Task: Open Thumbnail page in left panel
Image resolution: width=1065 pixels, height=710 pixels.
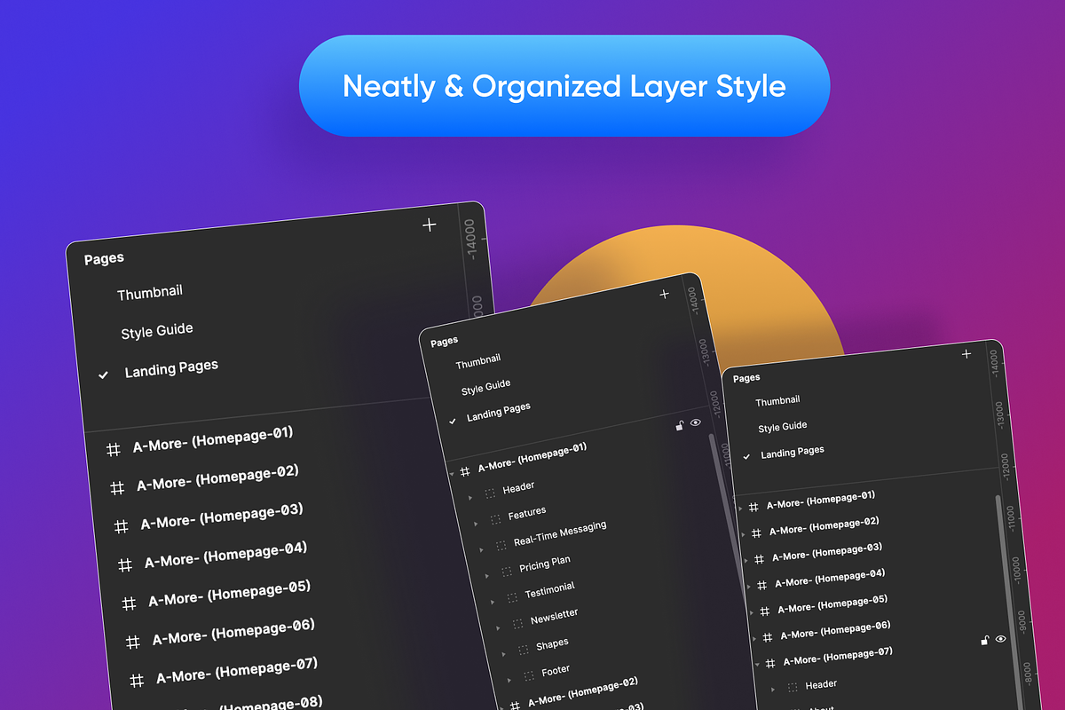Action: [x=150, y=292]
